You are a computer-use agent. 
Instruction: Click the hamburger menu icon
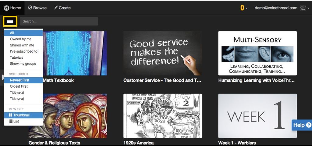10,21
